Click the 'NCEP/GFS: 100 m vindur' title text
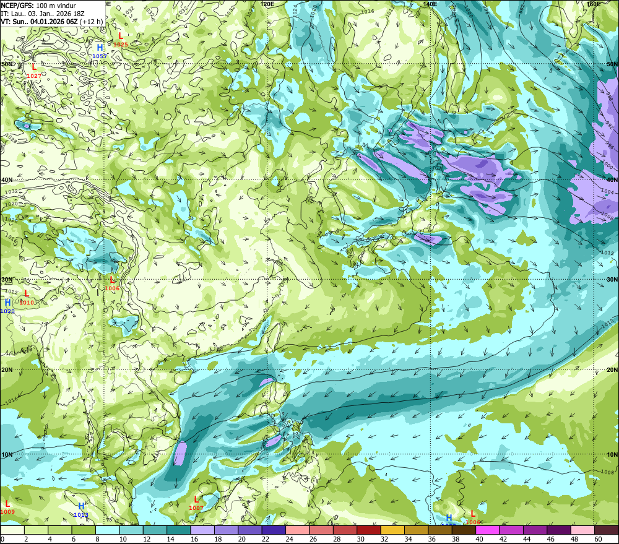 click(x=38, y=6)
